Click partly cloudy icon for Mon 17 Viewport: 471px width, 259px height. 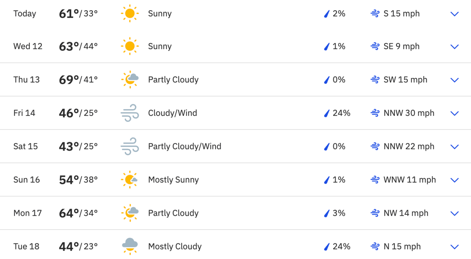click(130, 213)
